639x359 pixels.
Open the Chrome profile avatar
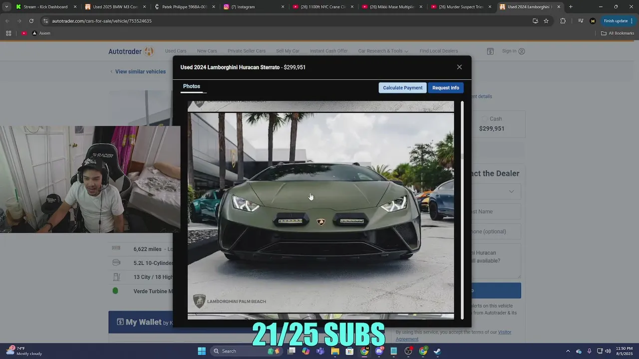point(593,21)
